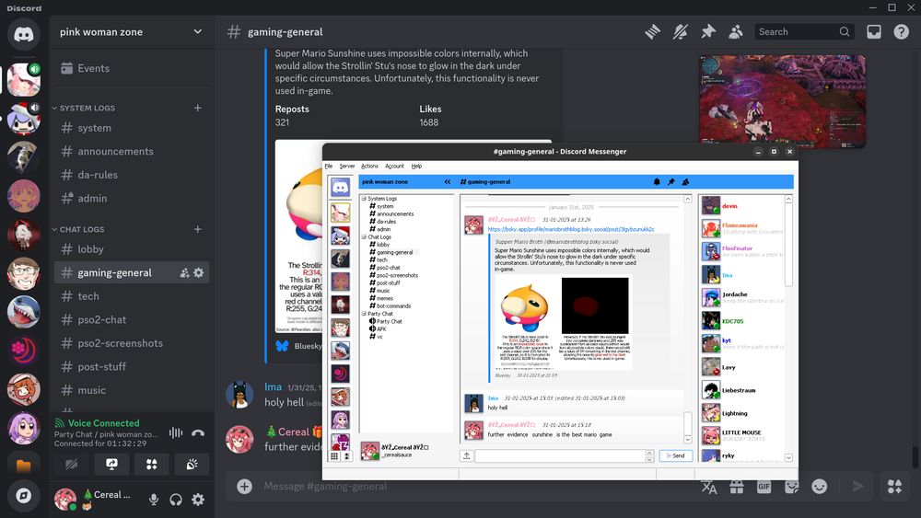Open Apps launcher icon right of message bar
Screen dimensions: 921x518
coord(894,487)
